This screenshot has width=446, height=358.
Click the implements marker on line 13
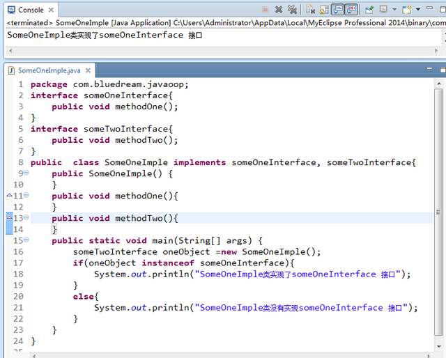(x=9, y=217)
